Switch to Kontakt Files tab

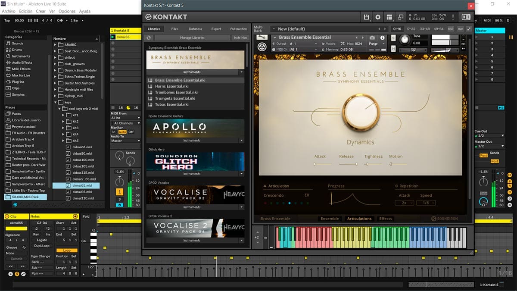tap(174, 29)
